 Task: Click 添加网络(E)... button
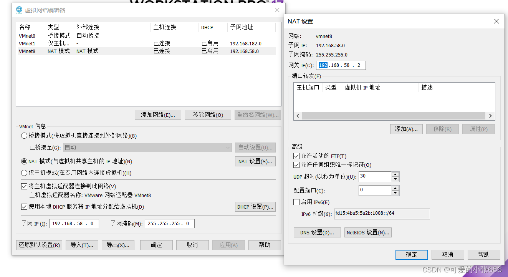pyautogui.click(x=158, y=115)
